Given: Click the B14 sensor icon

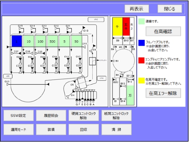Looking at the screenshot, I should point(123,99).
